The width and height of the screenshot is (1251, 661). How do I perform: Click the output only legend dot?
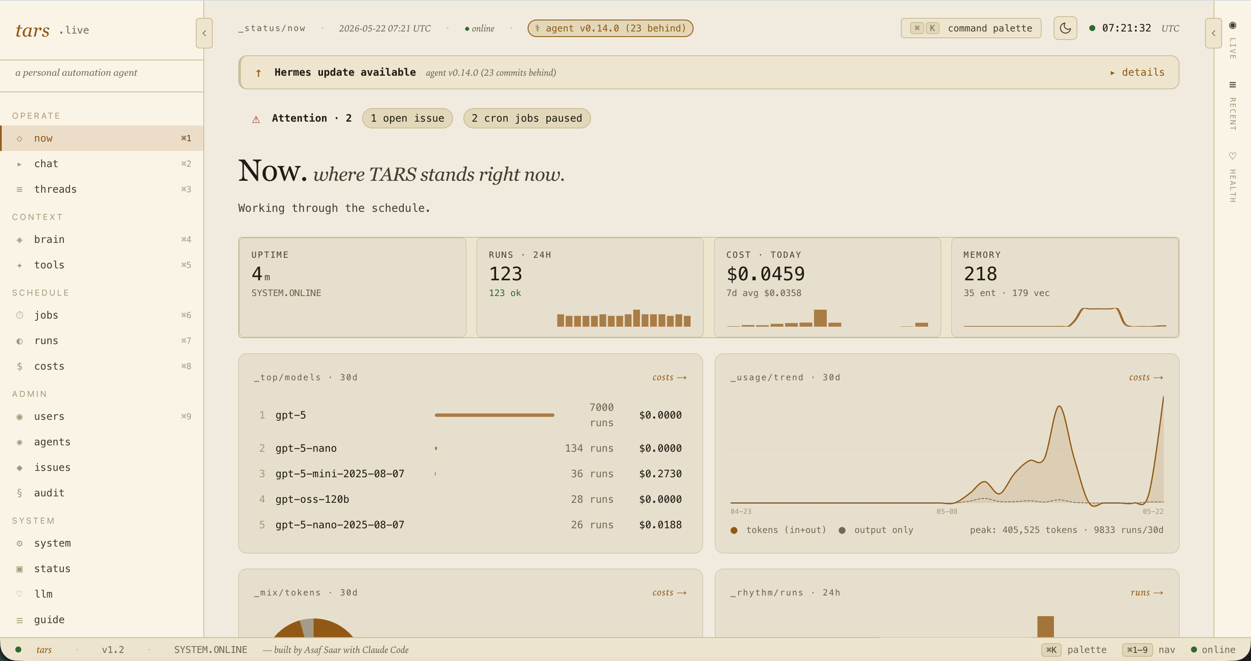pos(842,530)
